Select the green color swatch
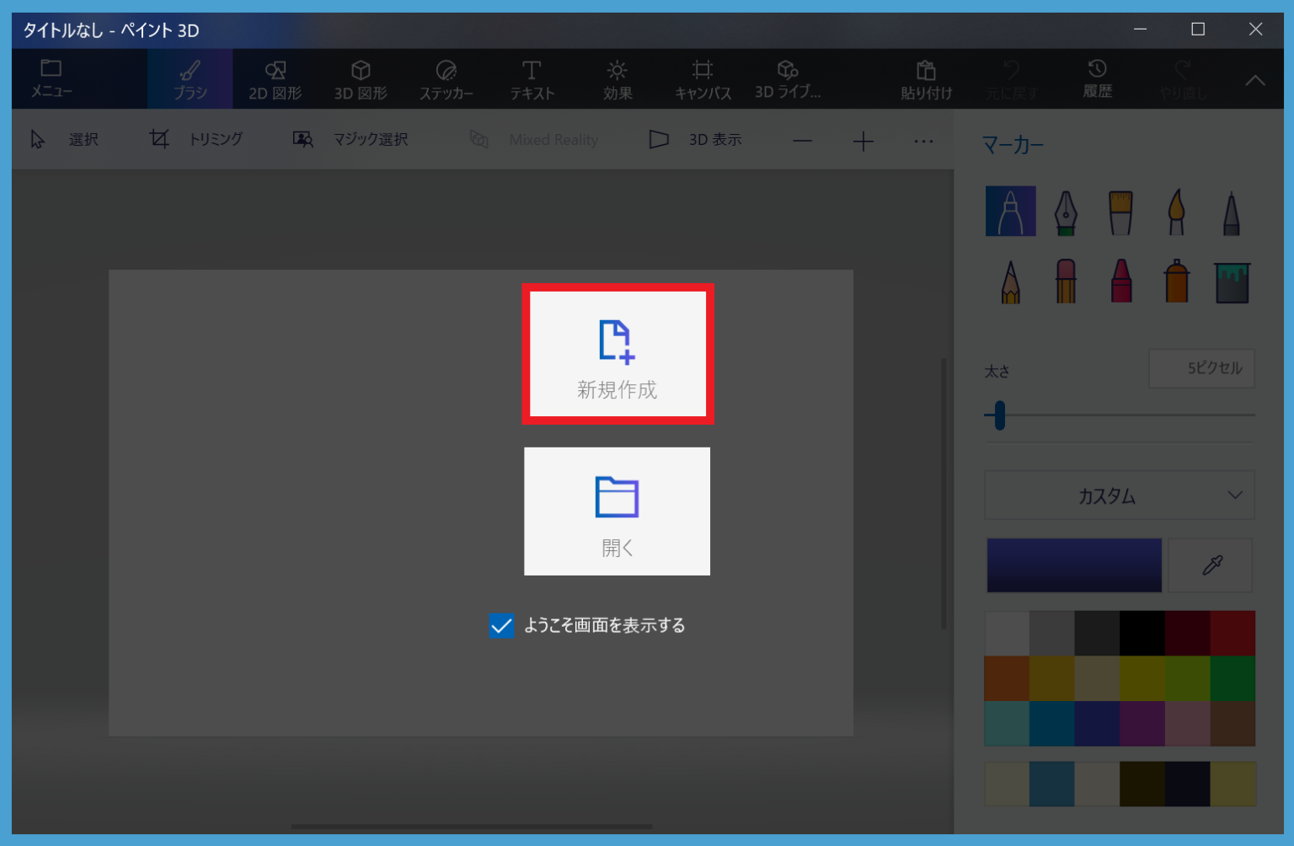This screenshot has width=1294, height=846. pyautogui.click(x=1233, y=678)
